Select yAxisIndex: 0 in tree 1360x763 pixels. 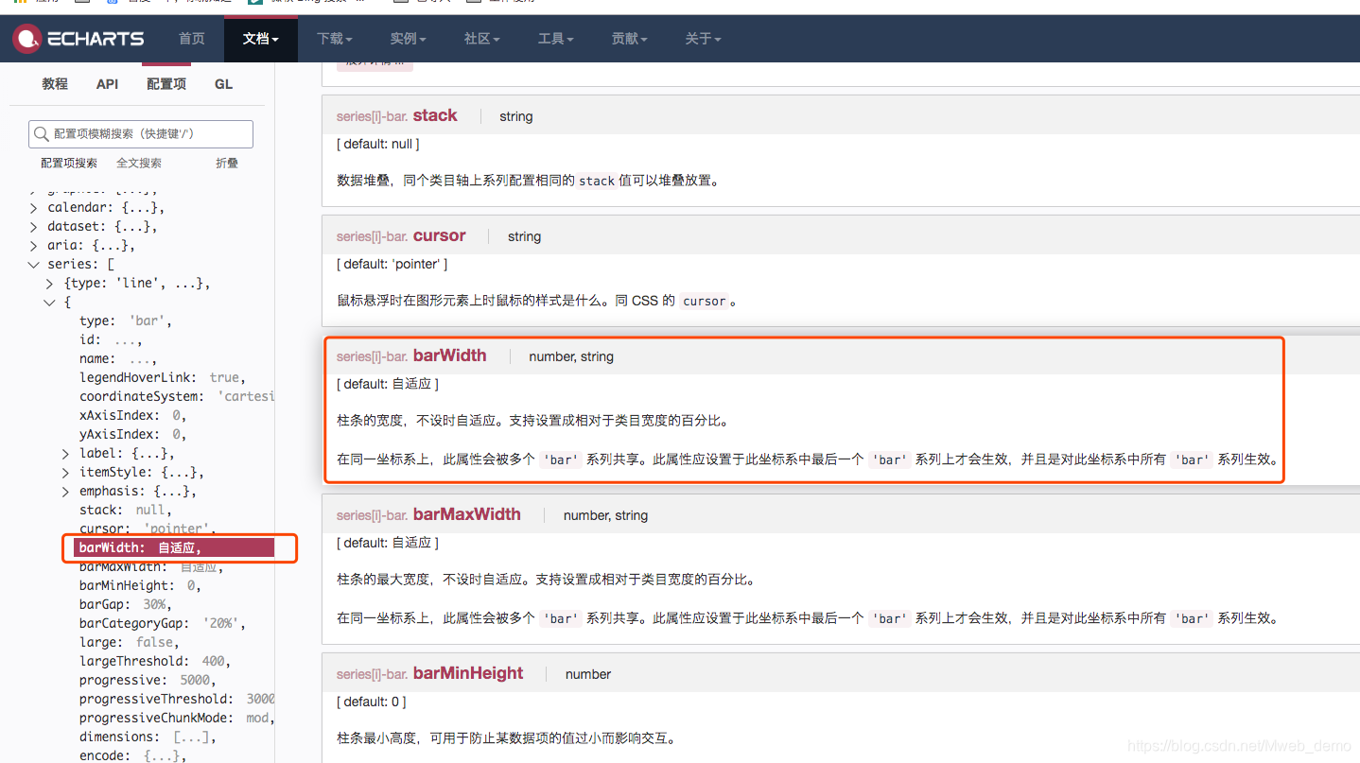133,434
